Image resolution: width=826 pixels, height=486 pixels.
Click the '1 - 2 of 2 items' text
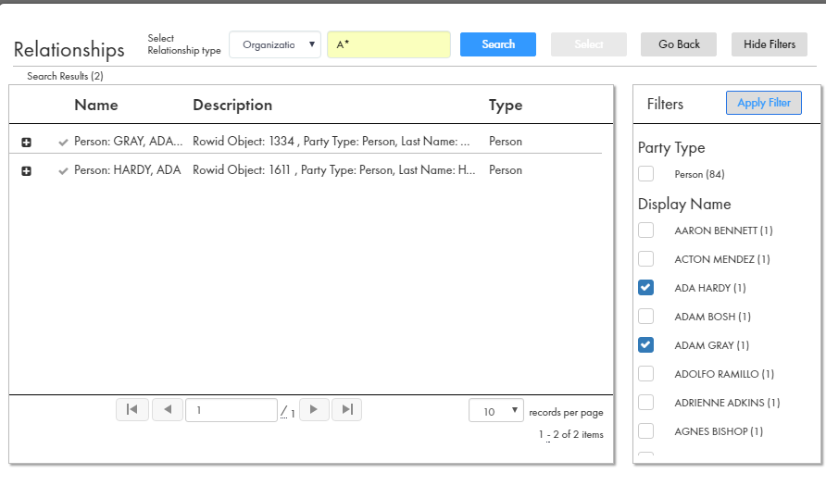point(571,434)
